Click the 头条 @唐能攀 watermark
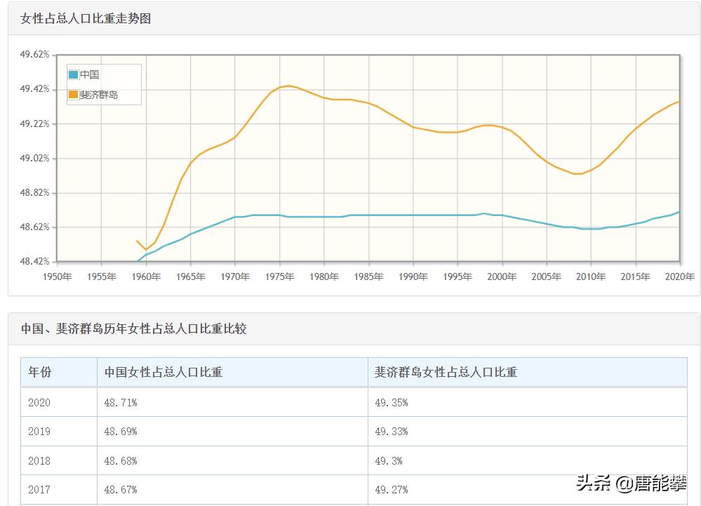This screenshot has height=506, width=701. click(x=632, y=484)
